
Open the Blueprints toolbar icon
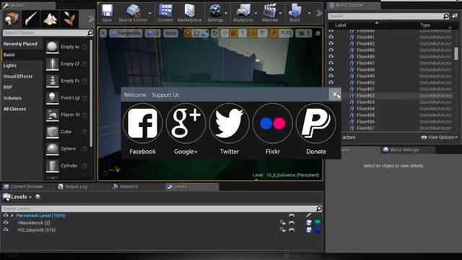point(243,13)
